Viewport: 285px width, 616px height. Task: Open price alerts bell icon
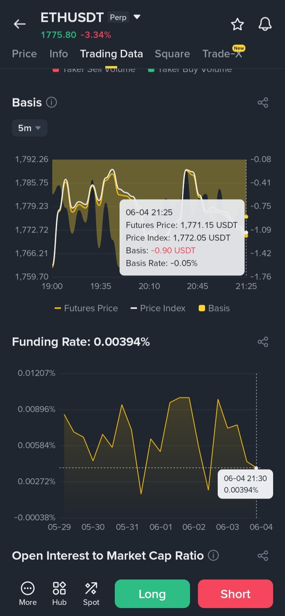pos(265,24)
